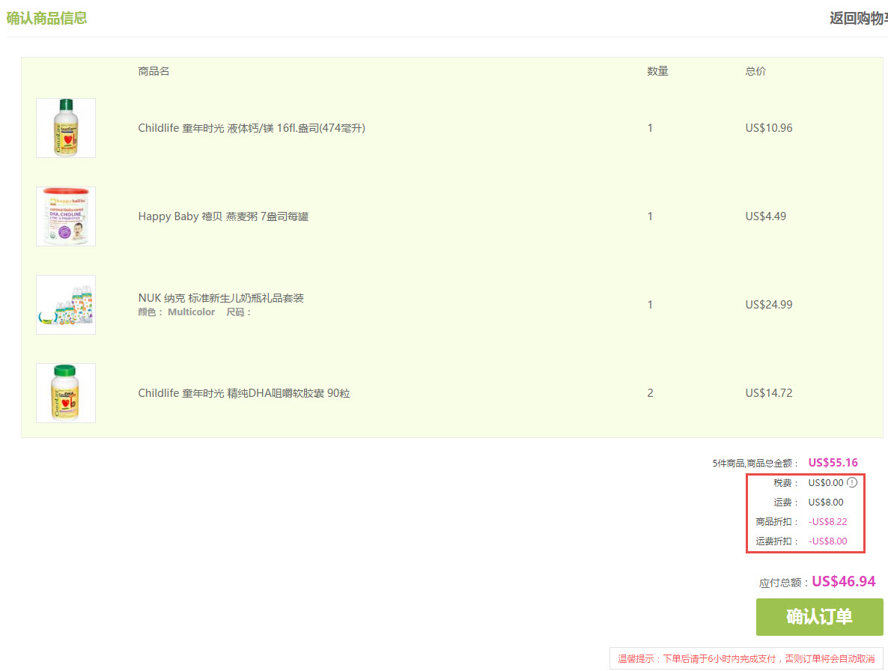Click quantity 2 in the DHA row
The height and width of the screenshot is (671, 888).
(650, 393)
